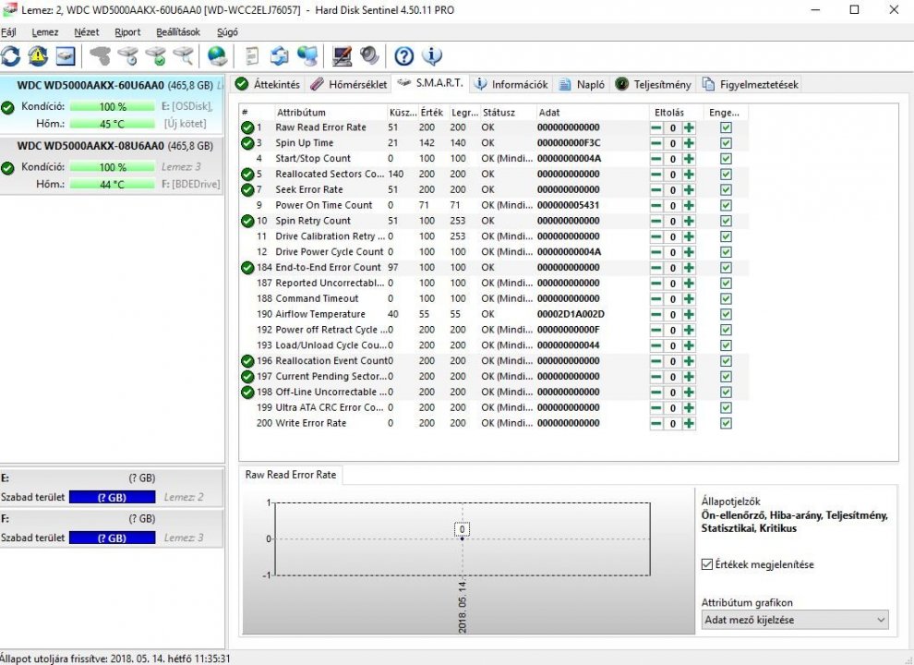Decrease offset for Airflow Temperature with minus

pos(656,314)
